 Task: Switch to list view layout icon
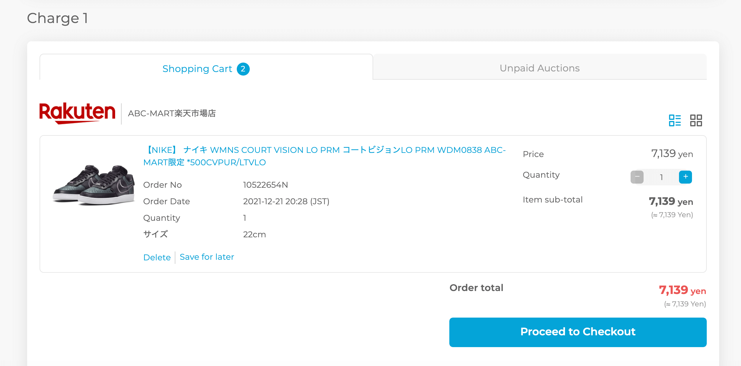pyautogui.click(x=675, y=120)
